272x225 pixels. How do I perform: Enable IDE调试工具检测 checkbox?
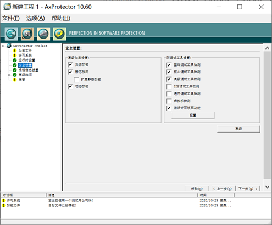[169, 86]
